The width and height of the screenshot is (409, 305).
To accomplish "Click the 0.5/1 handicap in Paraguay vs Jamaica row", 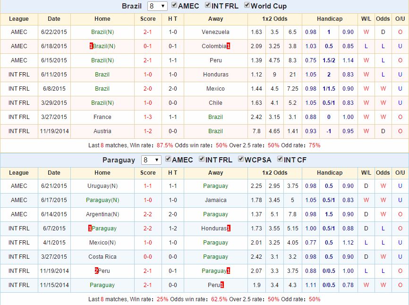I will 329,200.
